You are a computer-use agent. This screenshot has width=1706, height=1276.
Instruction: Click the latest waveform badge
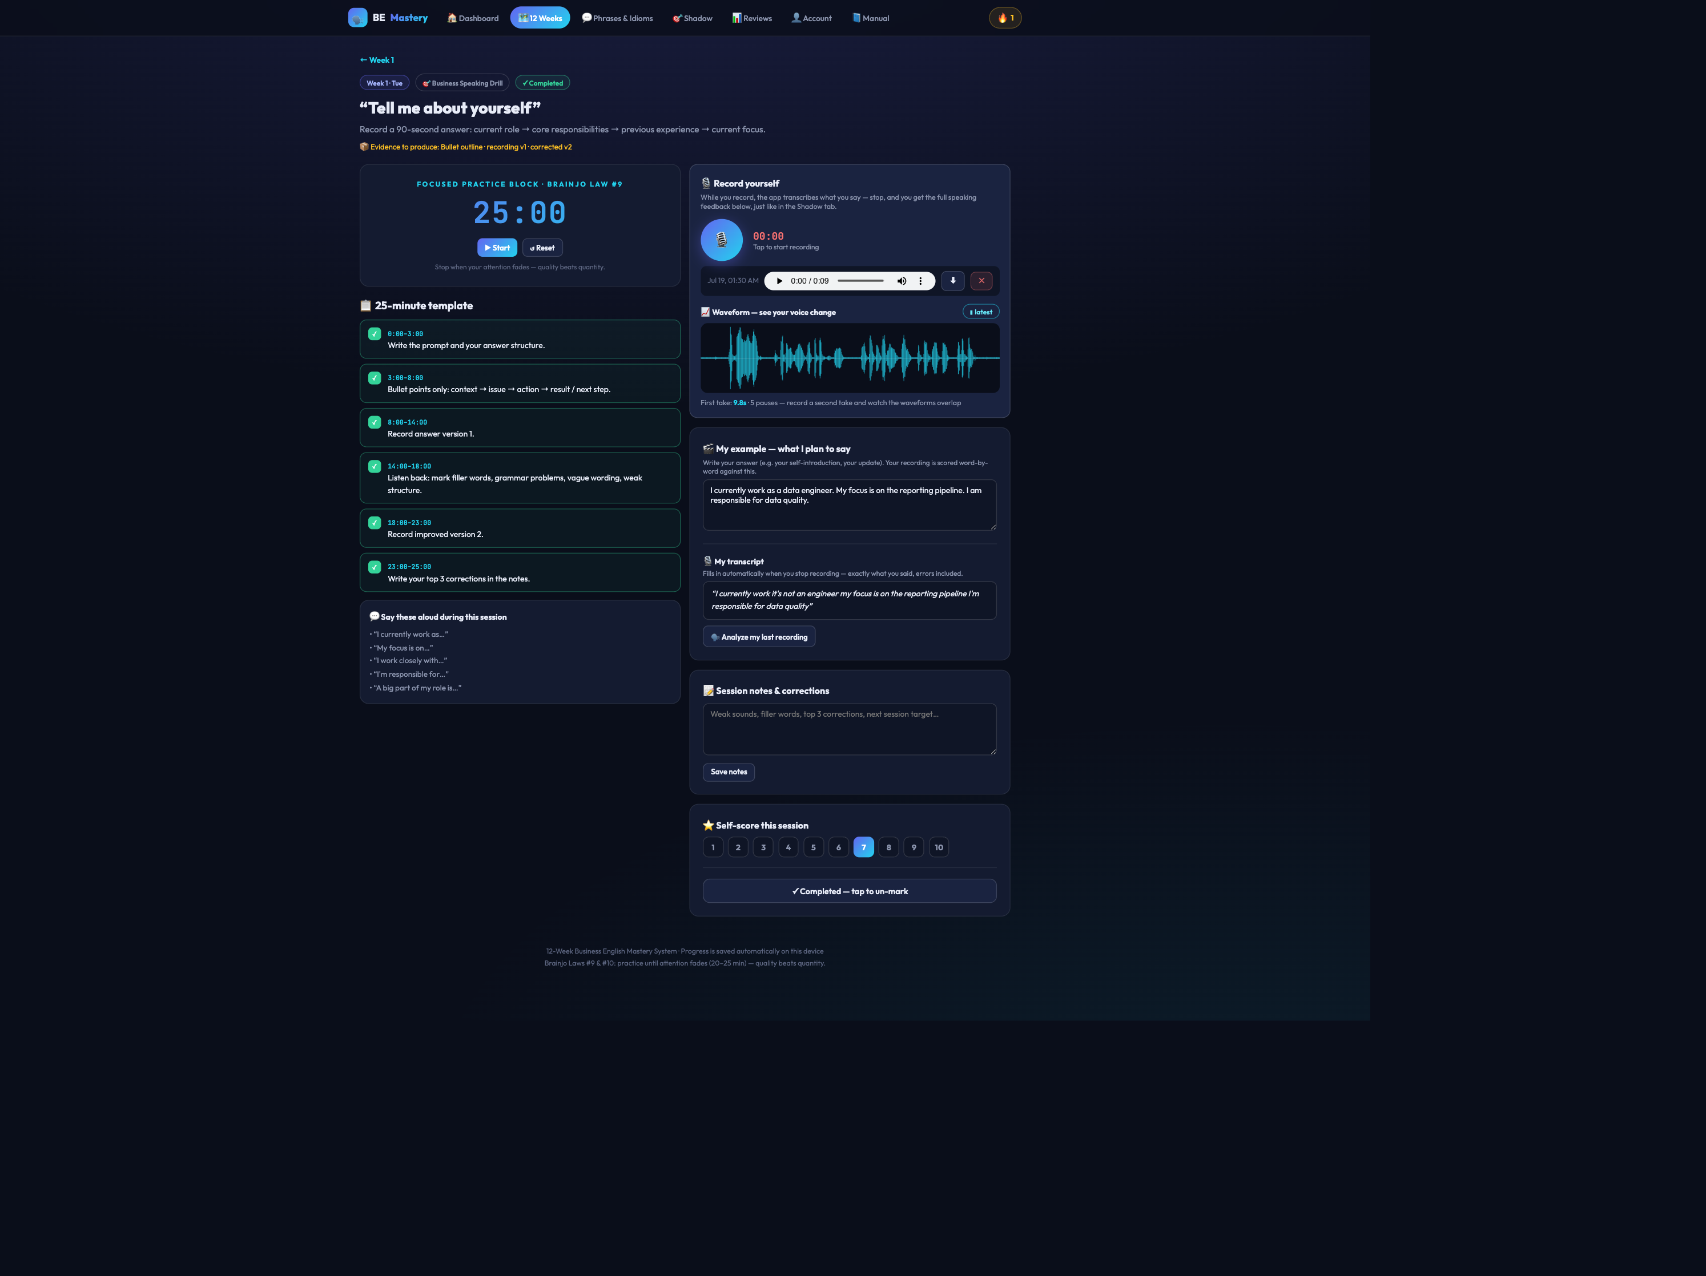pos(980,312)
